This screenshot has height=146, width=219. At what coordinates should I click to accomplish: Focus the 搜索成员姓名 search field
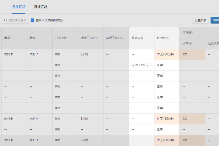pyautogui.click(x=15, y=20)
